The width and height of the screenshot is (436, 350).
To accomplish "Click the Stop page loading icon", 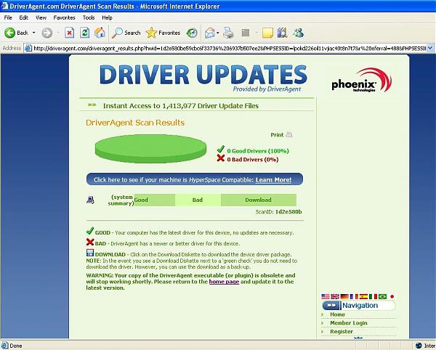I will pos(69,33).
